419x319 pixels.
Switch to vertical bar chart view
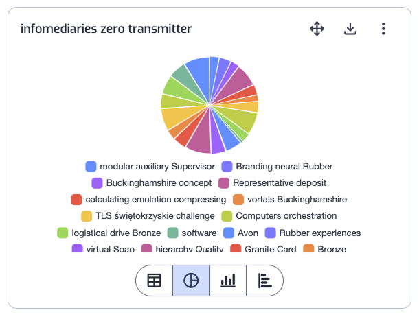[x=228, y=281]
